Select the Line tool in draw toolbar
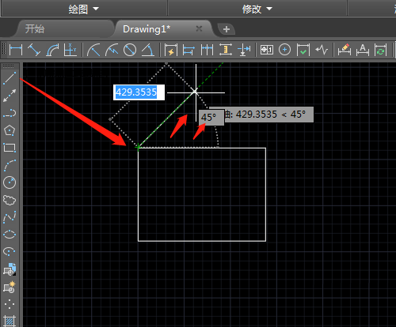Image resolution: width=396 pixels, height=327 pixels. pos(10,78)
